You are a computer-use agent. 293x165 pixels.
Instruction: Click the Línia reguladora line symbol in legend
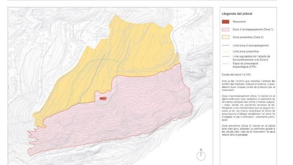pyautogui.click(x=225, y=56)
